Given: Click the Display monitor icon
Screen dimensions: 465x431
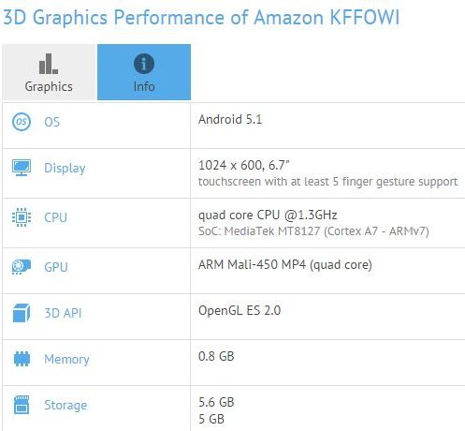Looking at the screenshot, I should tap(22, 168).
